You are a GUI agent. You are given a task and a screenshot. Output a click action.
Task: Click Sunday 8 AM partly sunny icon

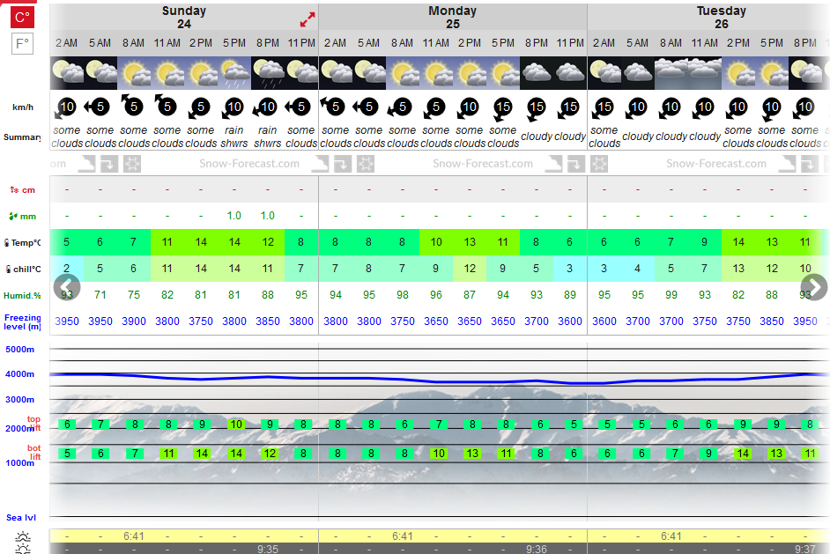coord(134,73)
